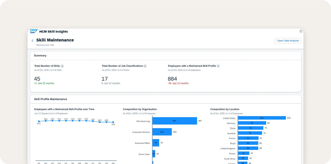
Task: Open the help question mark icon
Action: coord(301,31)
